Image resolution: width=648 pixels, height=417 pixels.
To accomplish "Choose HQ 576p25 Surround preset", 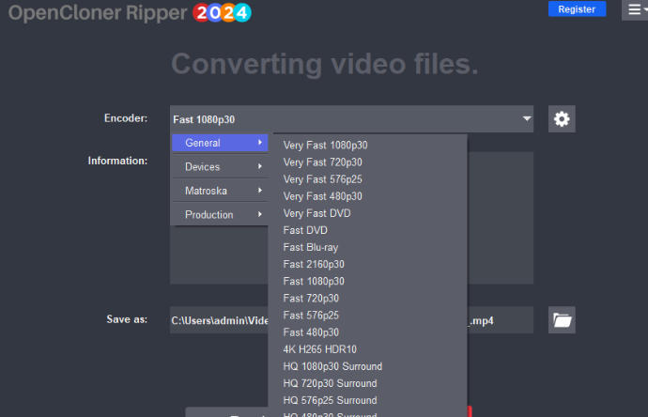I will 330,400.
